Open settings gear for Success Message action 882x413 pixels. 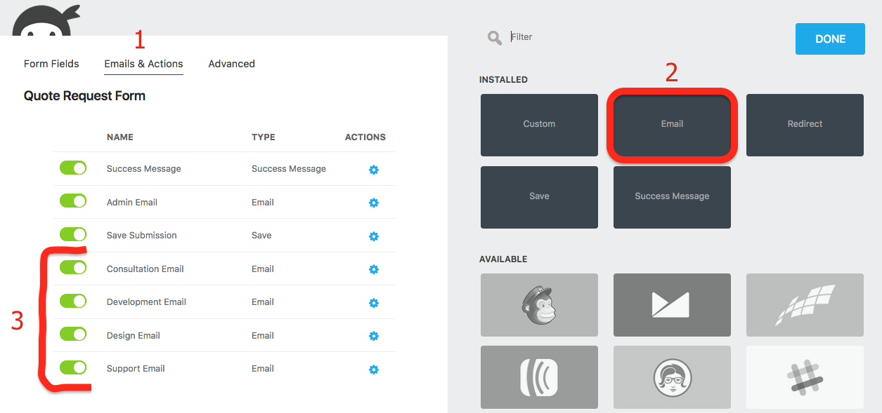tap(374, 170)
